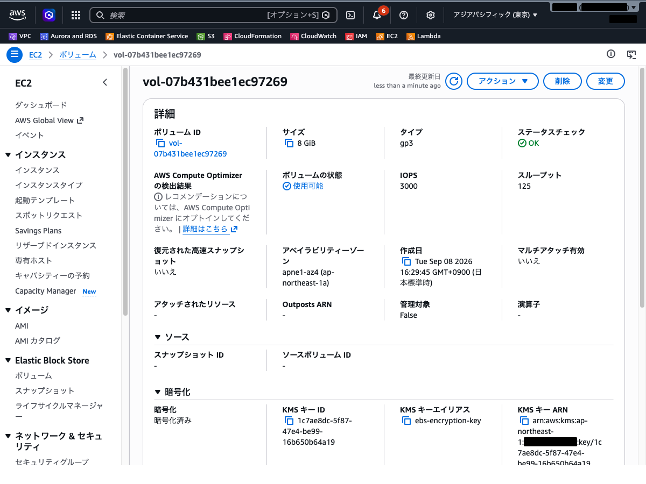Open the アクション dropdown

pyautogui.click(x=502, y=81)
